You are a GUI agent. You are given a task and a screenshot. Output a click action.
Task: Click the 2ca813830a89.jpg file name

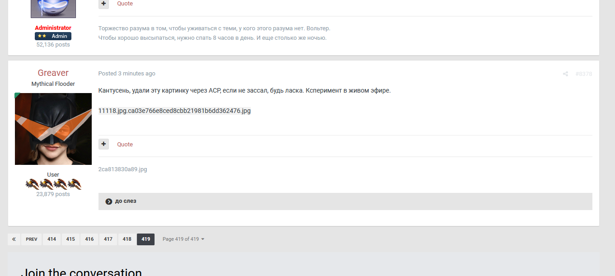122,169
